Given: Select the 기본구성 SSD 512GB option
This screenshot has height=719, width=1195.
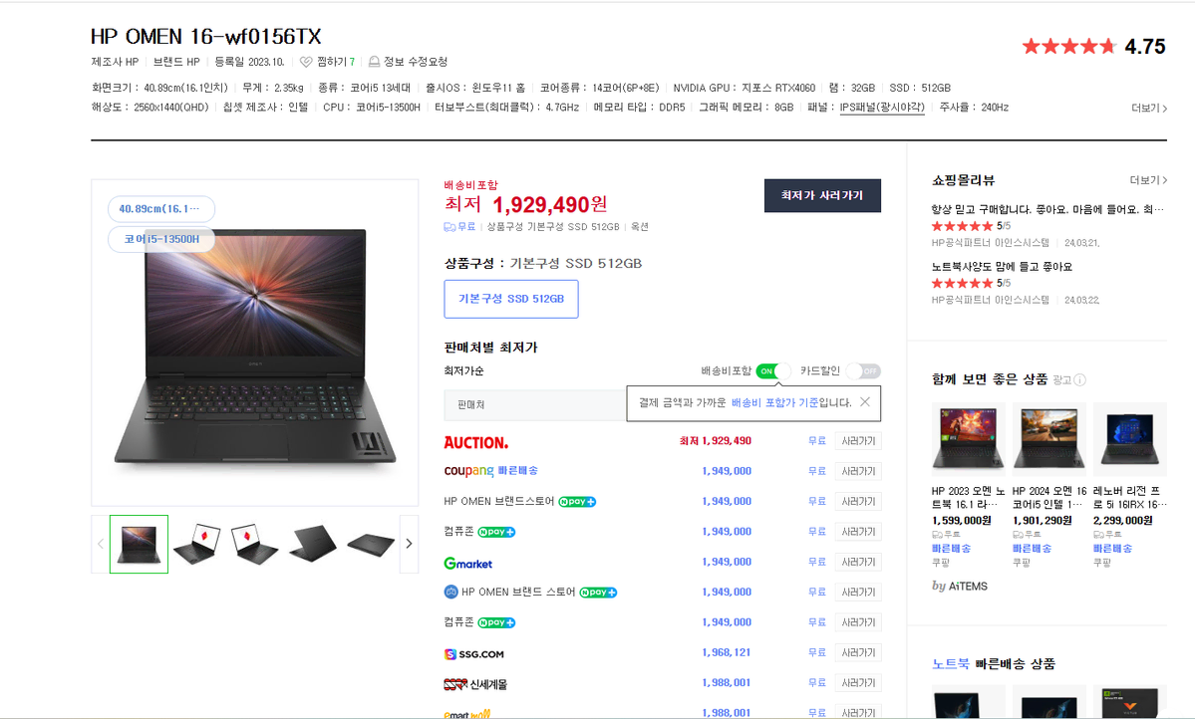Looking at the screenshot, I should (511, 299).
